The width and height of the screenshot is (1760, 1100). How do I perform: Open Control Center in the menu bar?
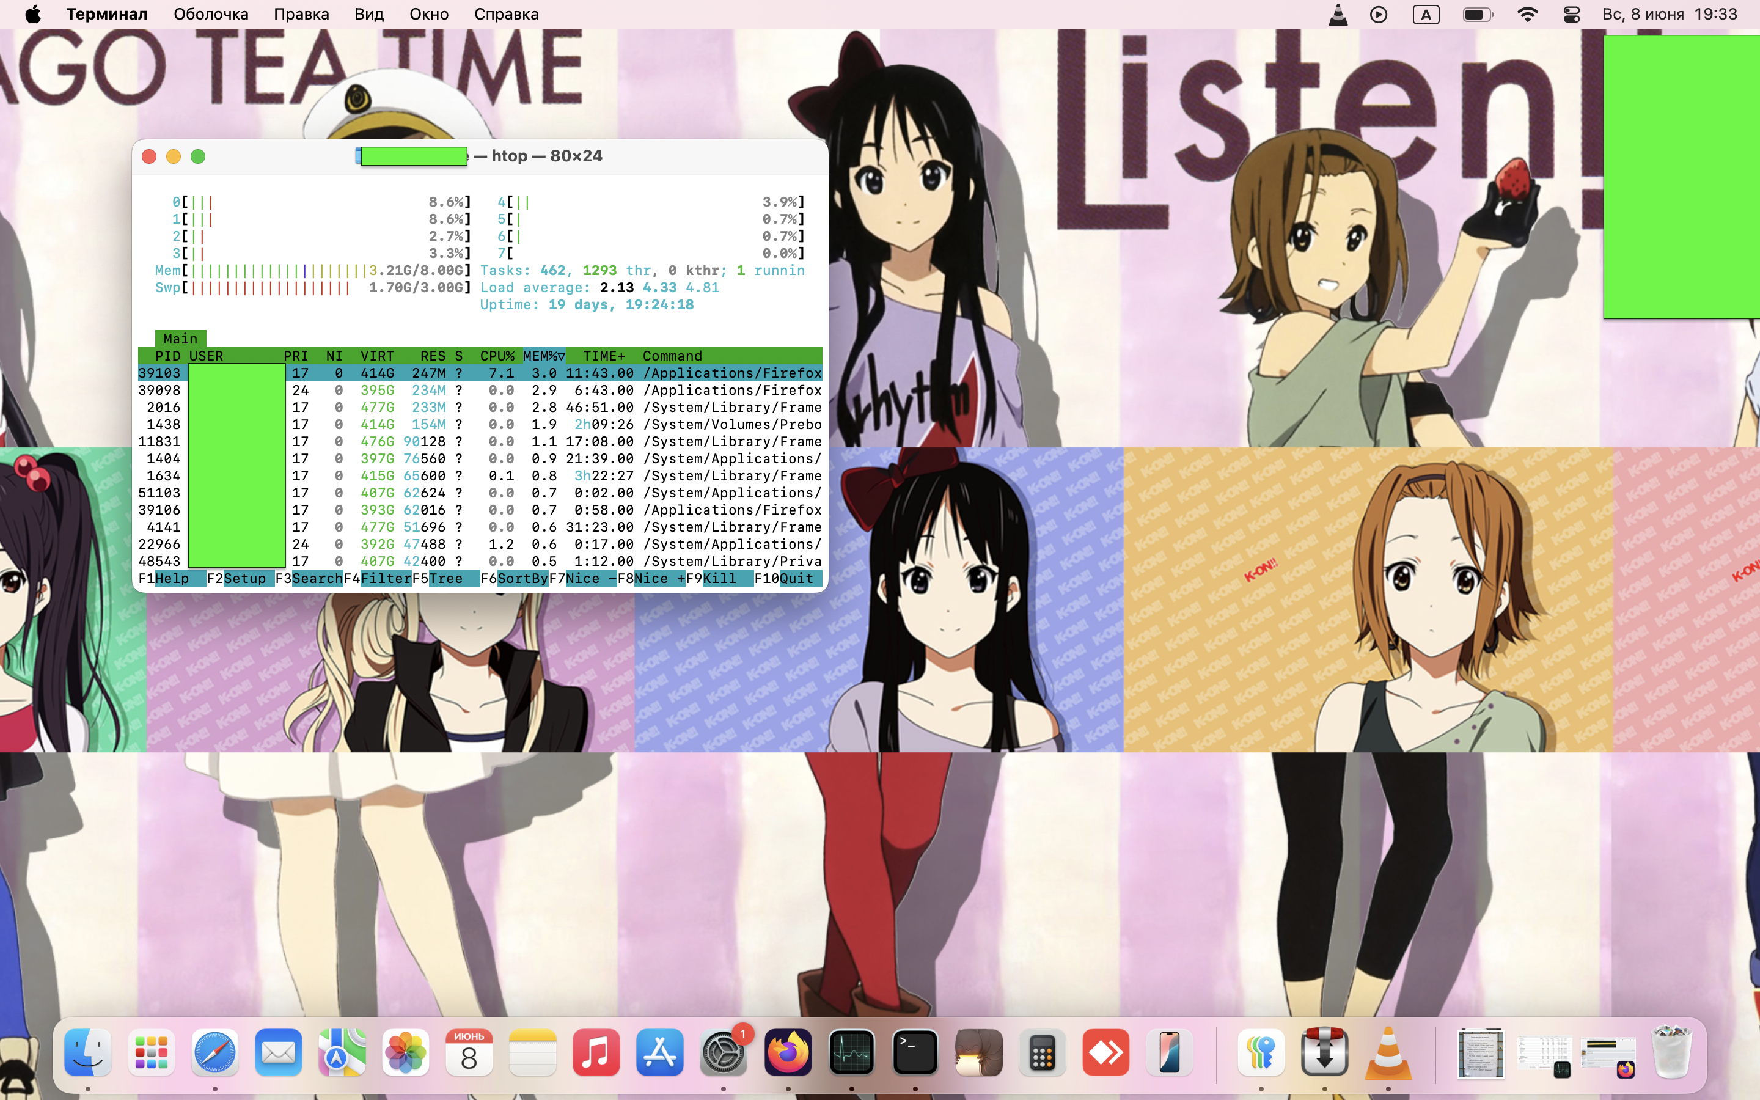pyautogui.click(x=1571, y=15)
